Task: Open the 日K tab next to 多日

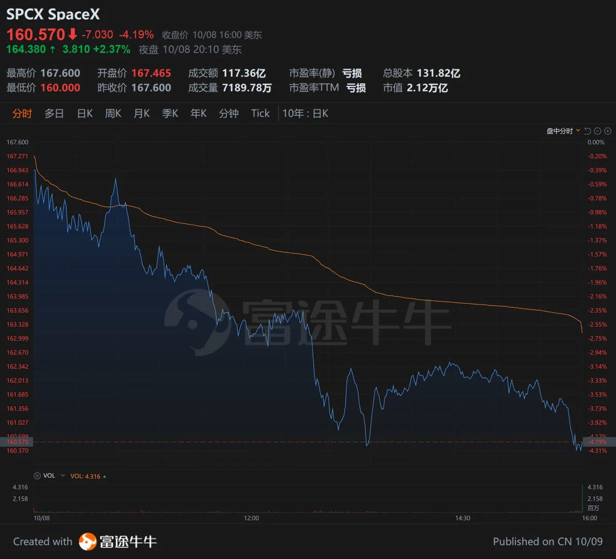Action: pos(85,114)
